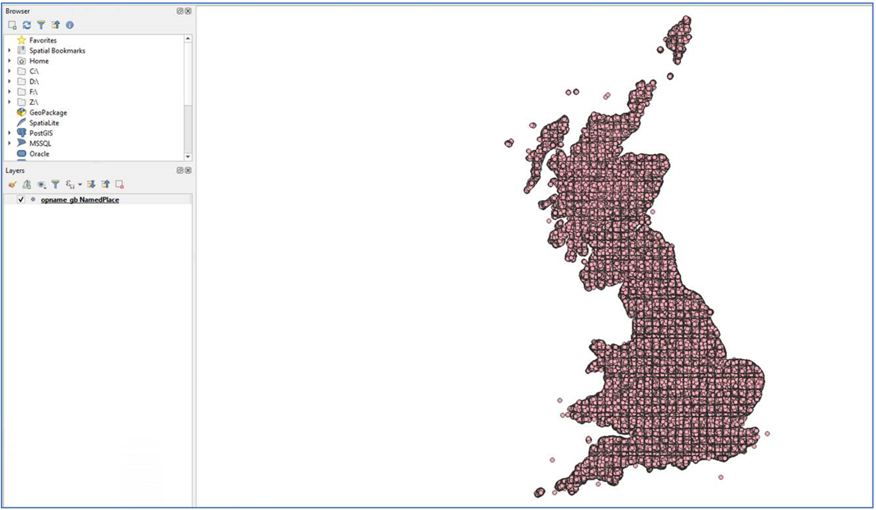Viewport: 876px width, 510px height.
Task: Expand the MSSQL node
Action: [x=9, y=143]
